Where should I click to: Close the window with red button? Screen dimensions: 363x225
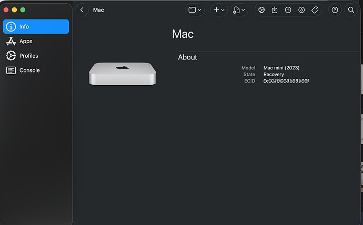click(6, 9)
